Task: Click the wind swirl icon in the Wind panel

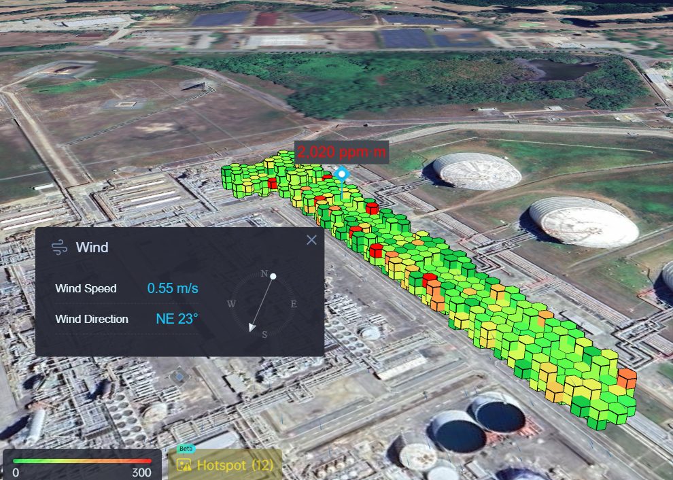Action: pyautogui.click(x=58, y=247)
